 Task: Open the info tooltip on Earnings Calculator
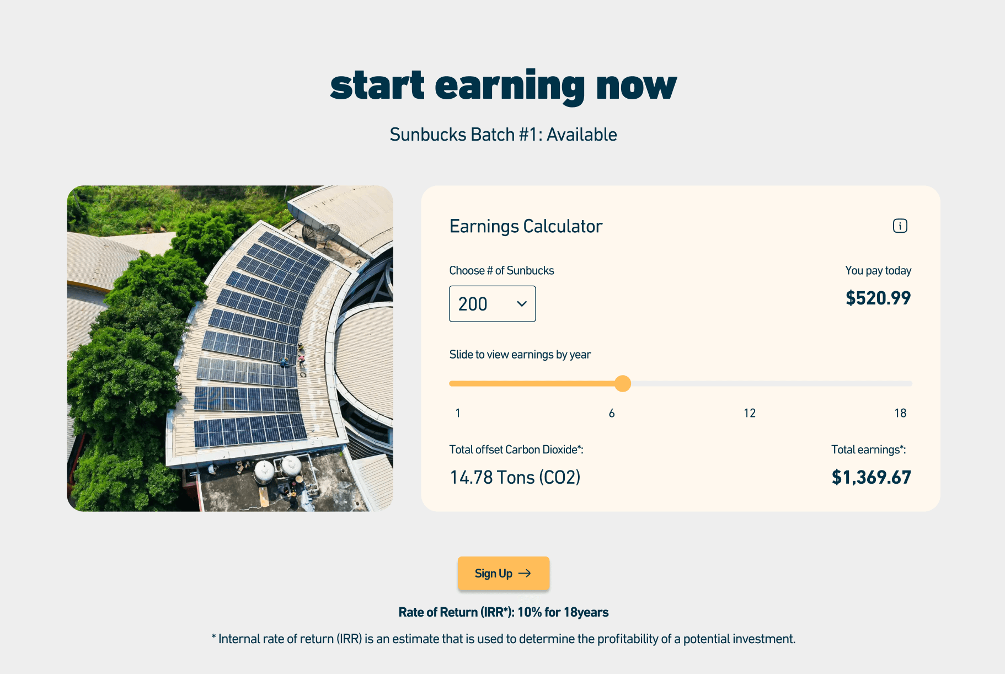tap(900, 226)
